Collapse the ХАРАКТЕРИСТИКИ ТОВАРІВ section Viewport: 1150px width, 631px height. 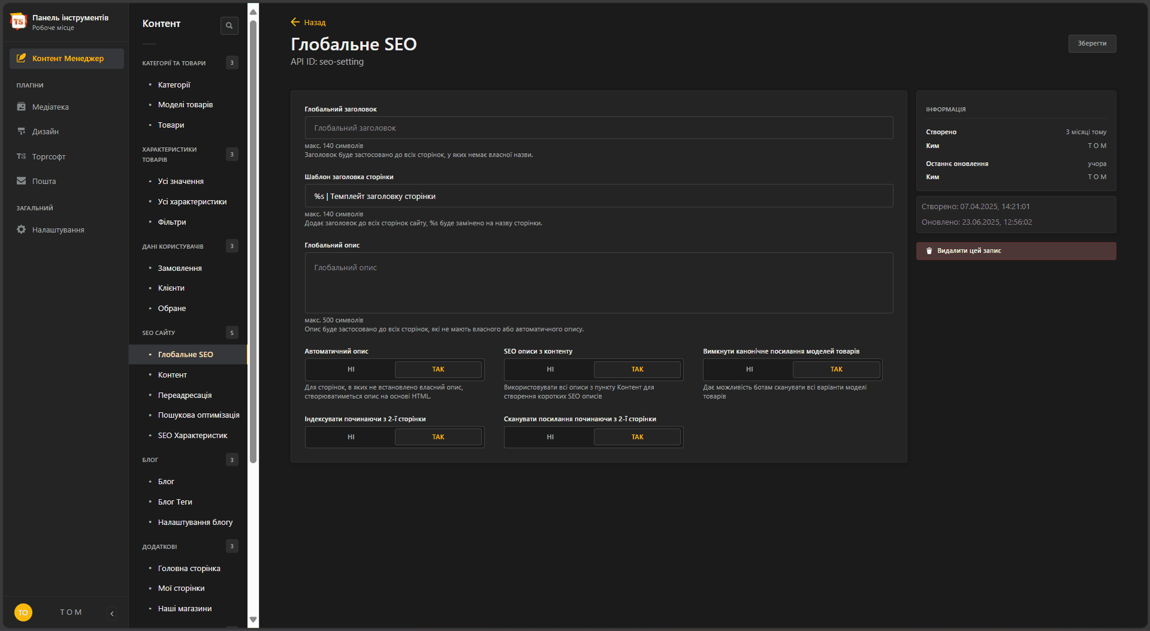(190, 154)
